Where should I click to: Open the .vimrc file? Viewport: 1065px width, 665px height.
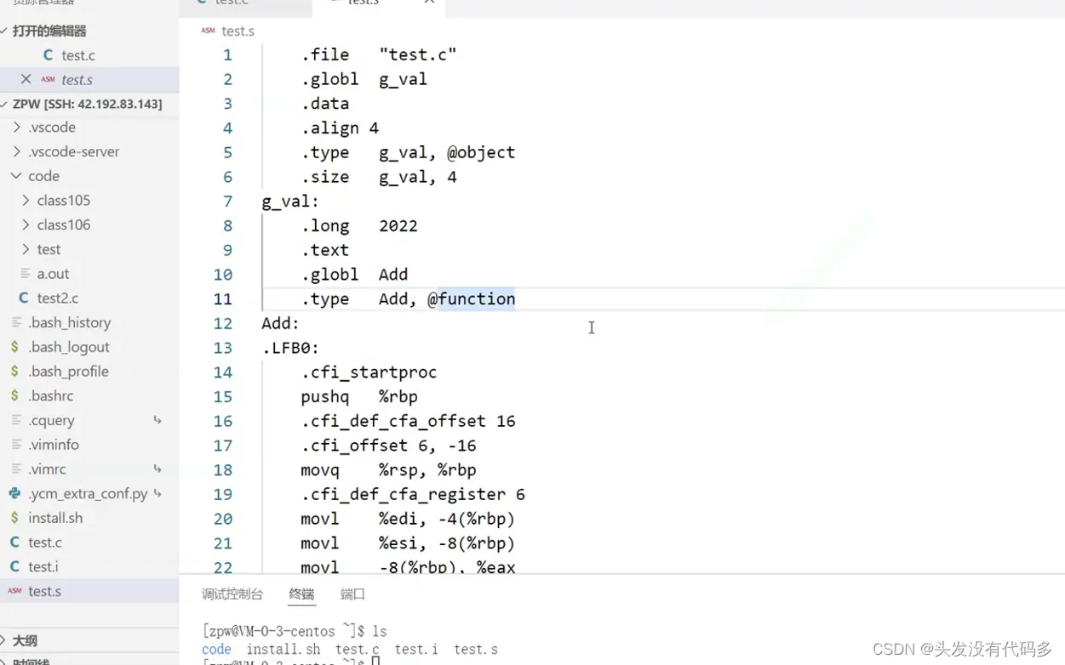(47, 469)
